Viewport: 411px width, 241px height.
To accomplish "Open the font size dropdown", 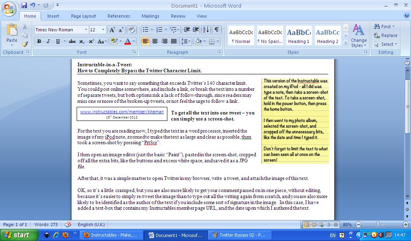I will [x=103, y=30].
